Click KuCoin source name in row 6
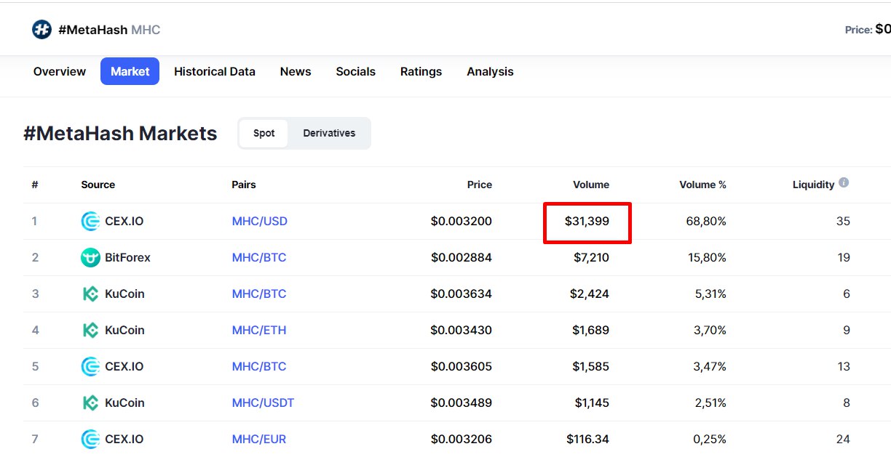The height and width of the screenshot is (457, 891). (125, 403)
